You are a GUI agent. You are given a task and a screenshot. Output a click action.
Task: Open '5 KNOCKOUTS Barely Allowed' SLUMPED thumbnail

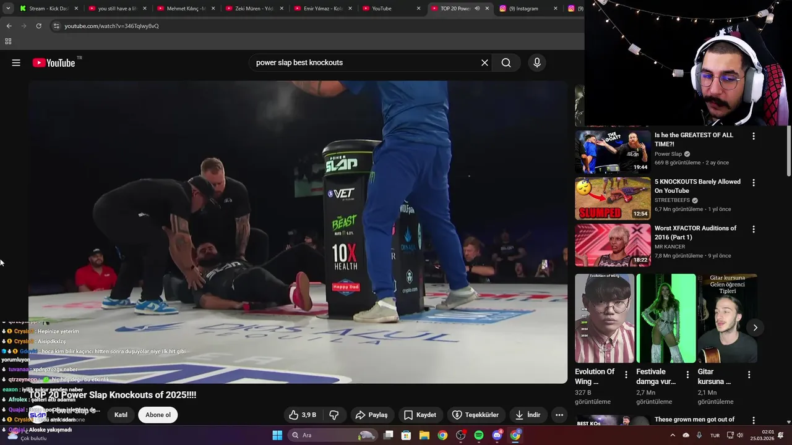613,198
